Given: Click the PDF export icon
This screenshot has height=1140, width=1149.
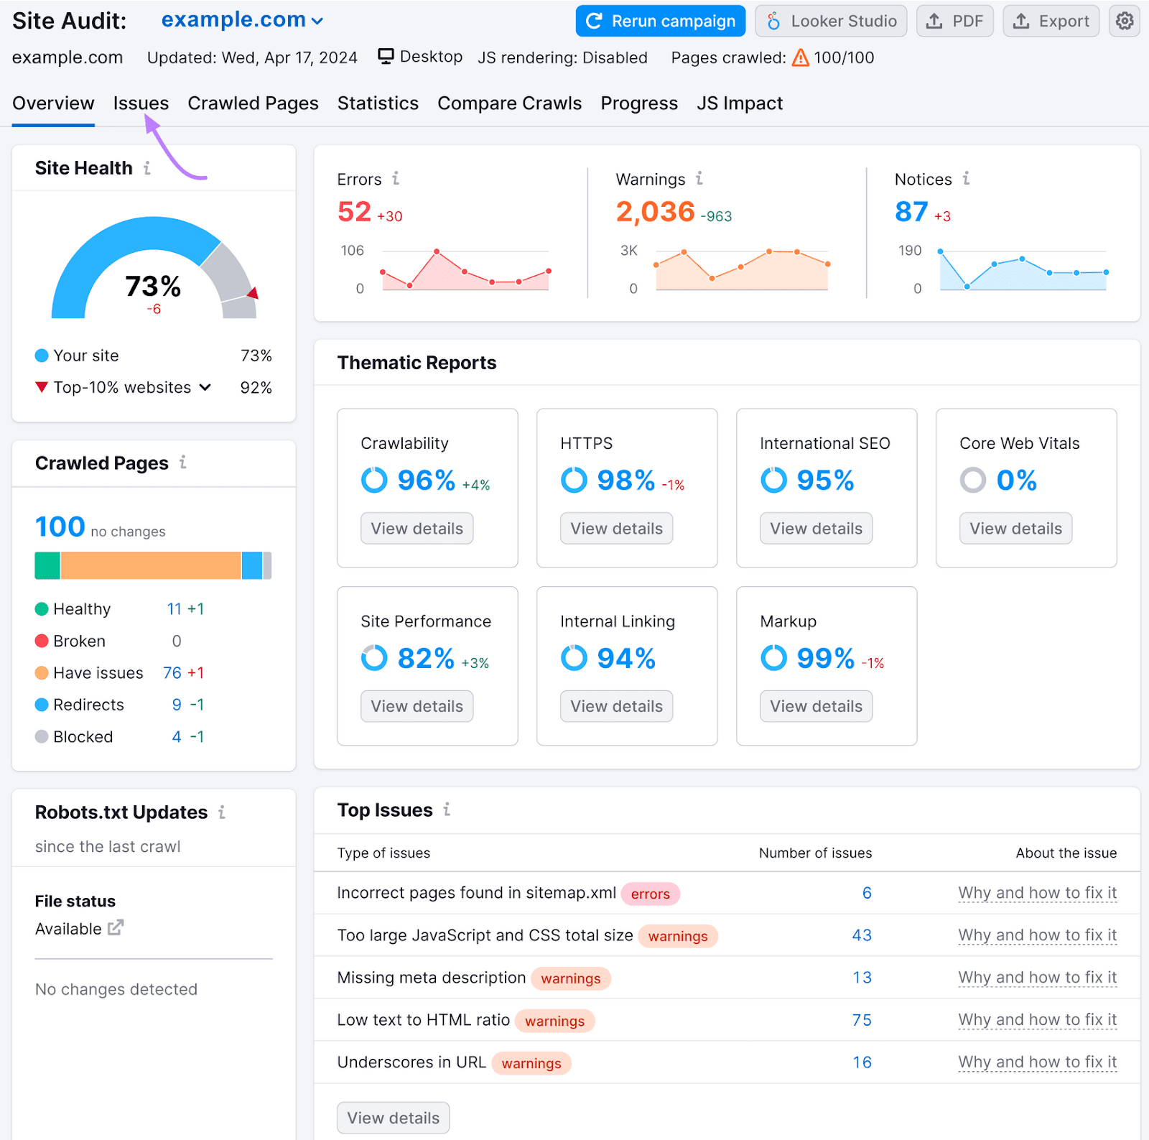Looking at the screenshot, I should point(934,21).
